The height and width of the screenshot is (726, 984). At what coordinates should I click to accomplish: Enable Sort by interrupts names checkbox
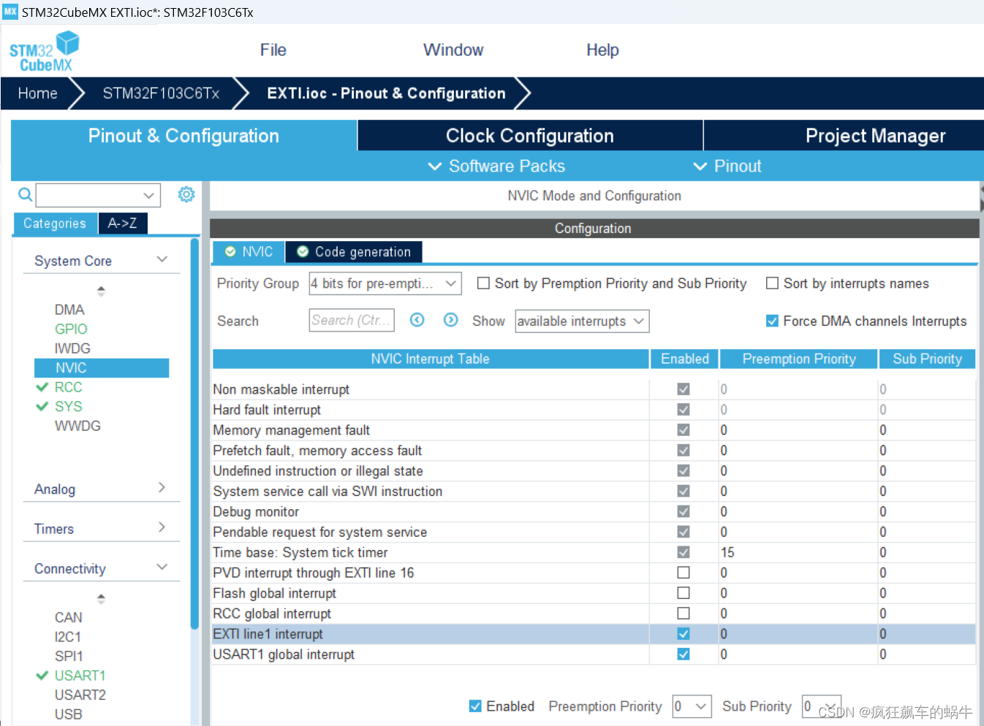[772, 283]
